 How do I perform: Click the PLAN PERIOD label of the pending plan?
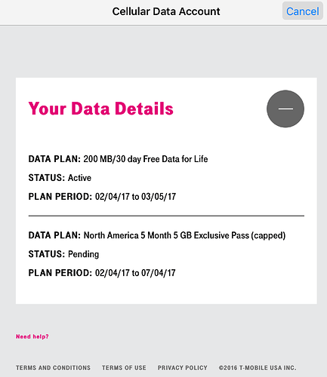[x=60, y=273]
